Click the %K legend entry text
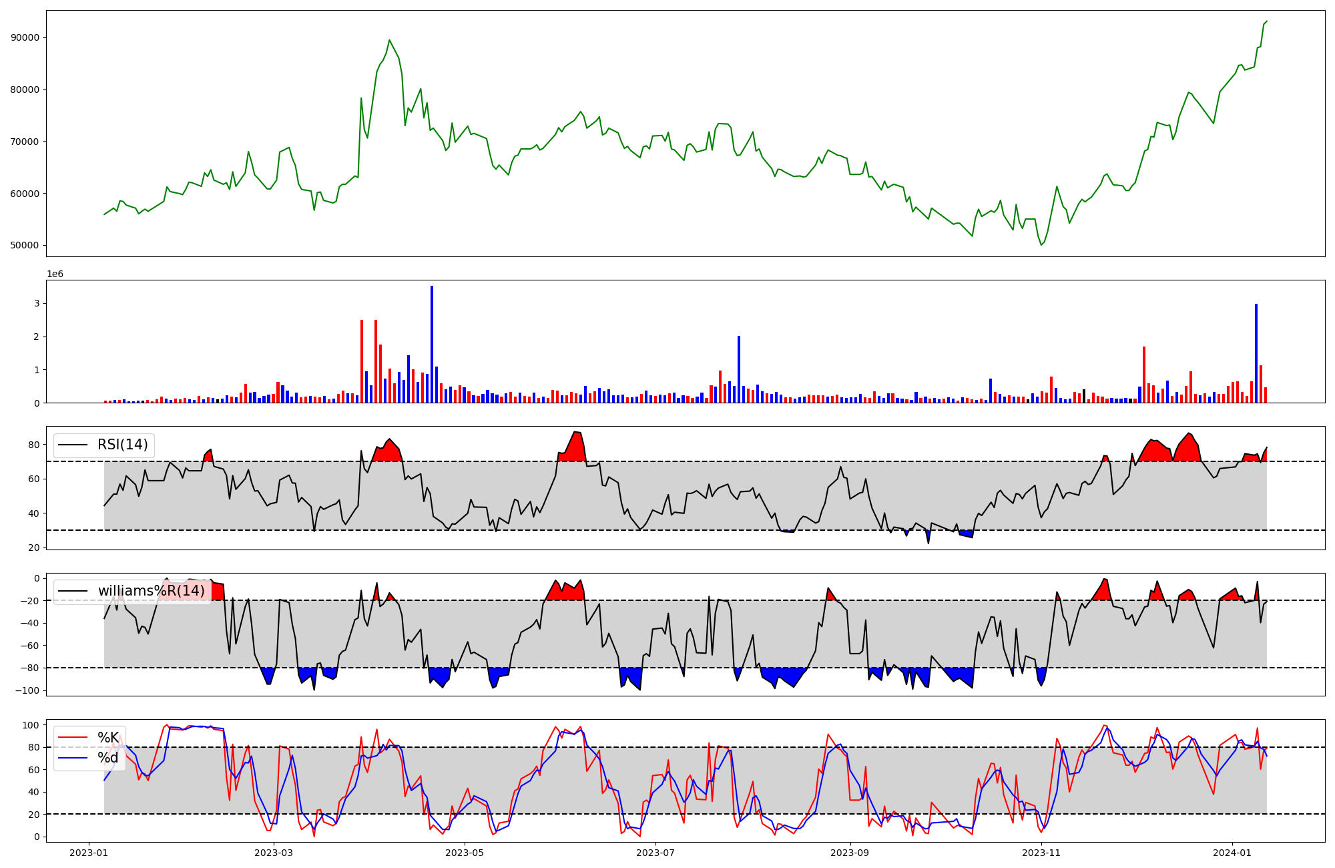Image resolution: width=1335 pixels, height=868 pixels. [108, 737]
